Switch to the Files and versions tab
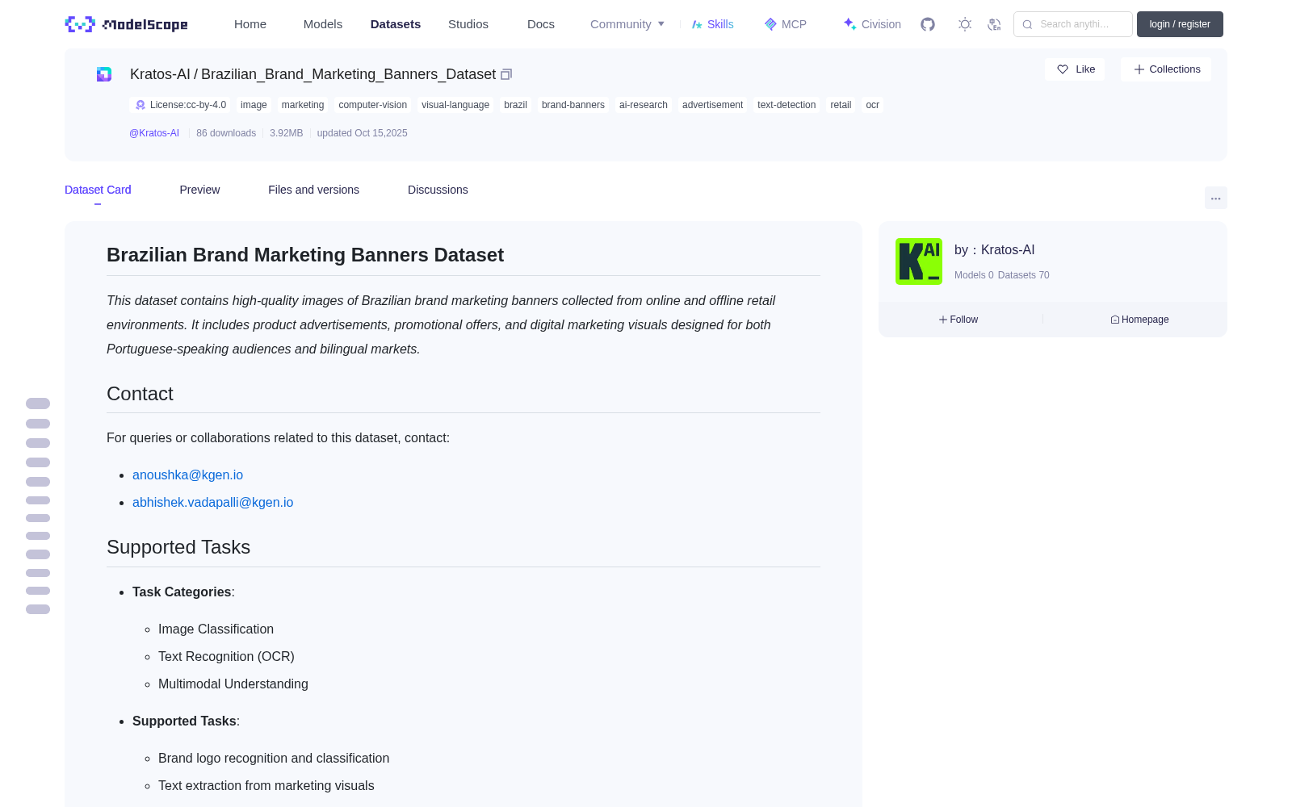Screen dimensions: 1292x807 313,190
